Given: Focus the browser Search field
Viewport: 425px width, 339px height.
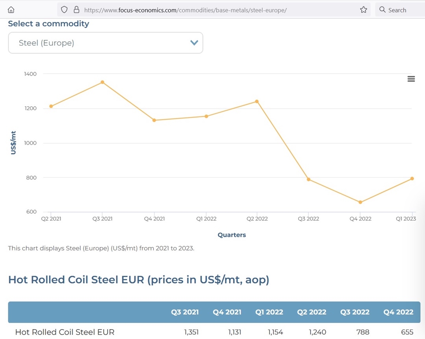Looking at the screenshot, I should pyautogui.click(x=400, y=10).
